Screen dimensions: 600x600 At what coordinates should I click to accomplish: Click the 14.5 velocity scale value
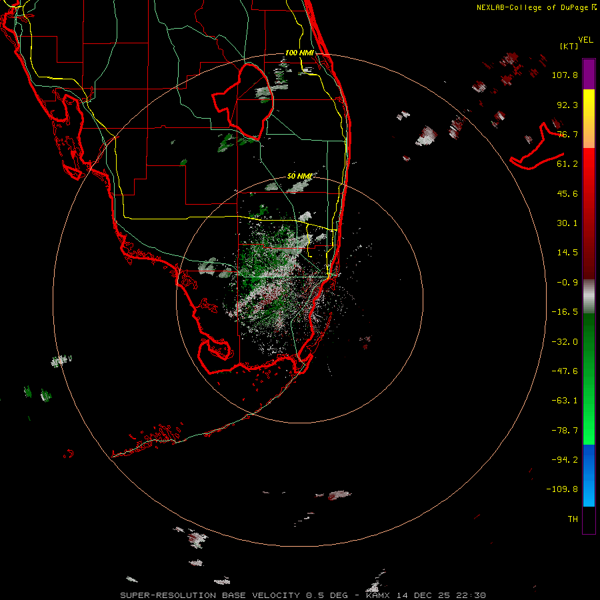(x=567, y=253)
